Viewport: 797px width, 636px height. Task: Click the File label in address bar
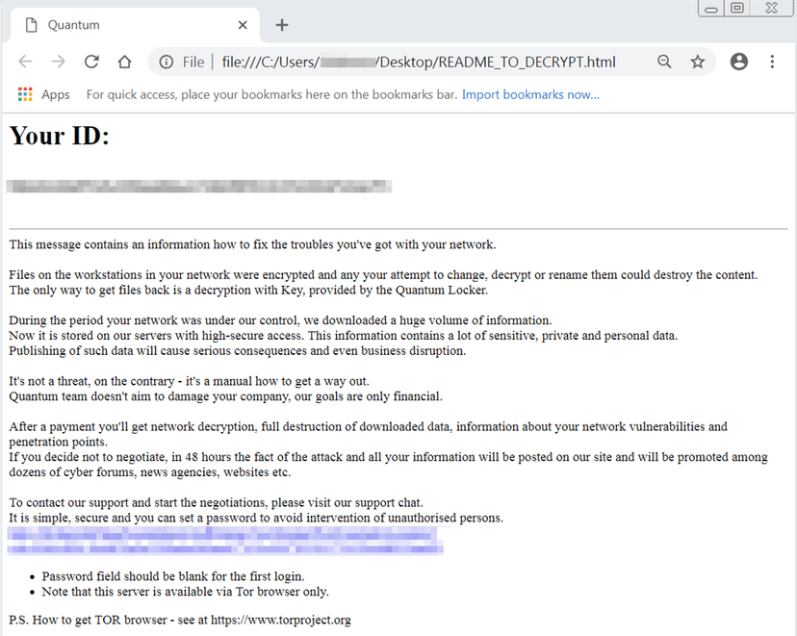point(193,62)
